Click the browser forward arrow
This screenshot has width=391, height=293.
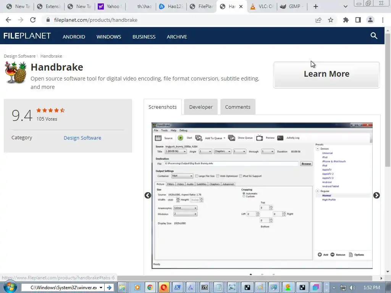tap(21, 20)
